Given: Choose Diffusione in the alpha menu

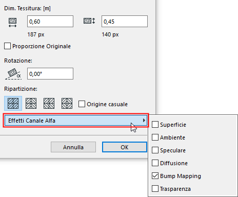Looking at the screenshot, I should click(x=174, y=163).
